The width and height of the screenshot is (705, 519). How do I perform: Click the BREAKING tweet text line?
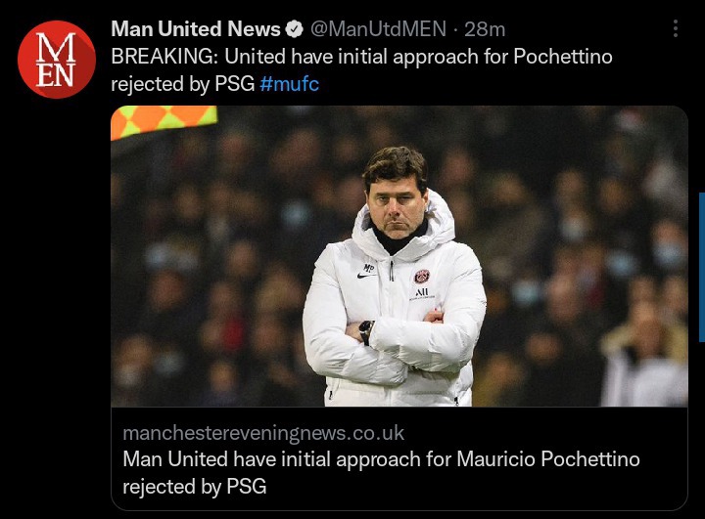click(361, 57)
